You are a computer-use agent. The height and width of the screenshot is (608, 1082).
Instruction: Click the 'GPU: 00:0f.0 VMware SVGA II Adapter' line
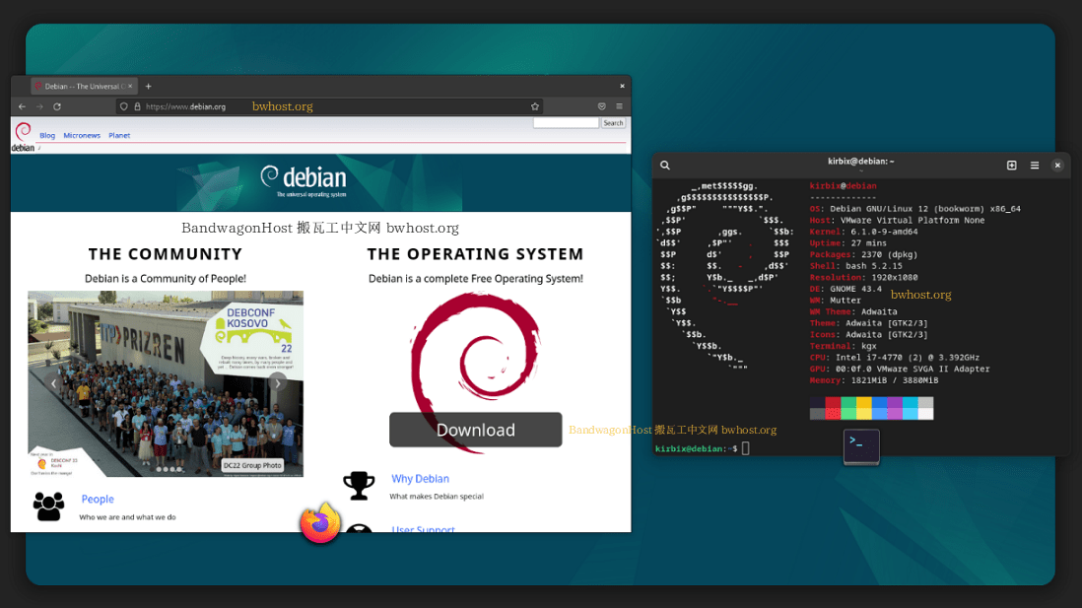tap(900, 370)
